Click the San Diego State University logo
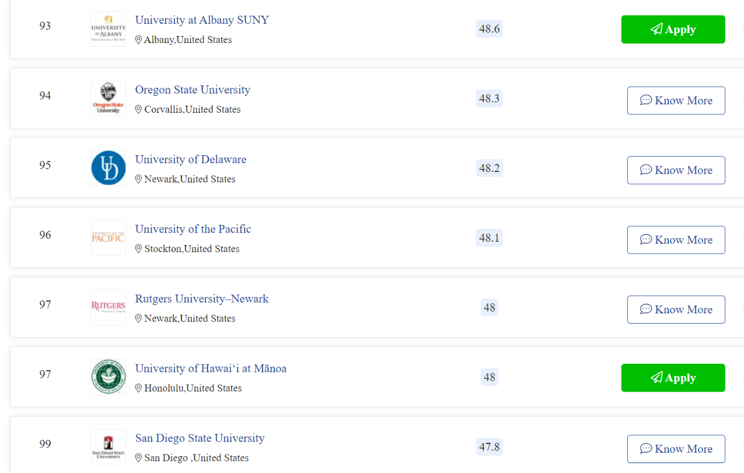744x473 pixels. point(108,447)
